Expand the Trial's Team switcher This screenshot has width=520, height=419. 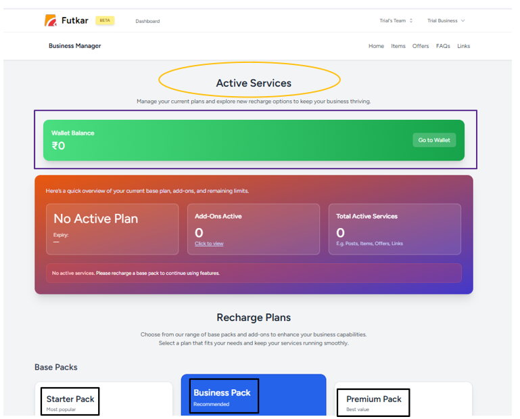point(396,20)
